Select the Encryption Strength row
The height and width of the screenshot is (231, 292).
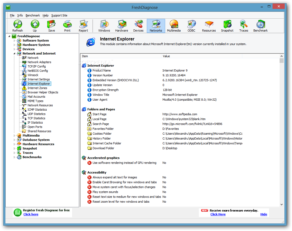[x=180, y=90]
